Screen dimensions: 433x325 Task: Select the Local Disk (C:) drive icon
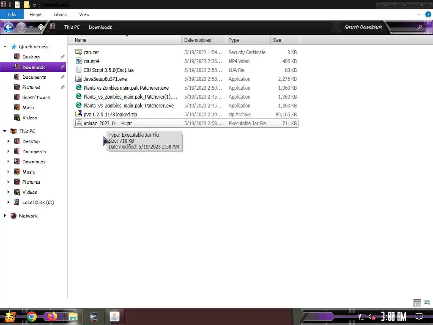point(17,202)
